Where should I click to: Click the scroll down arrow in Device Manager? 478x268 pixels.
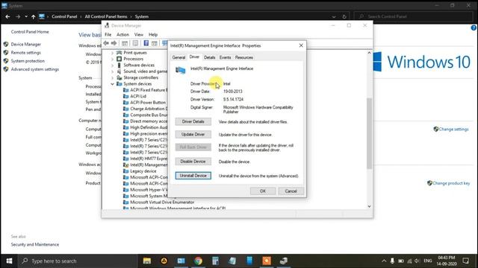(369, 206)
